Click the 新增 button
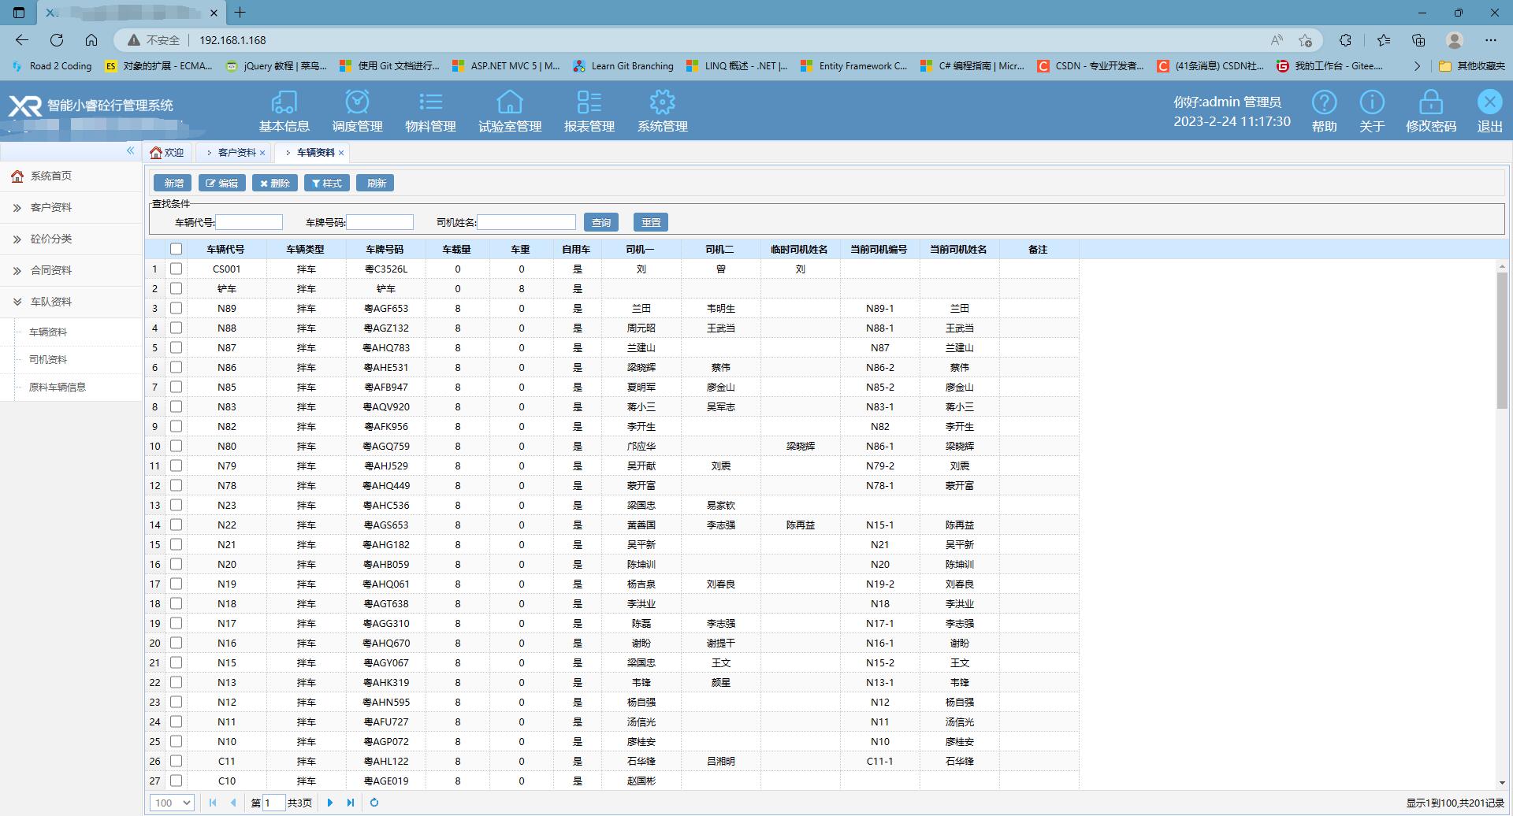1513x816 pixels. (173, 183)
